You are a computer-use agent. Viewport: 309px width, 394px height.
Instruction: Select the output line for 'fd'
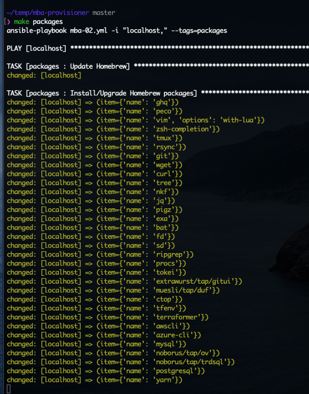tap(91, 237)
